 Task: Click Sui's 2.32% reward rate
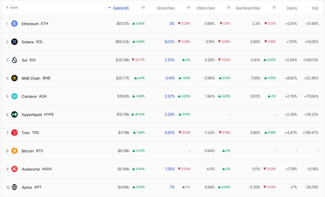(170, 60)
